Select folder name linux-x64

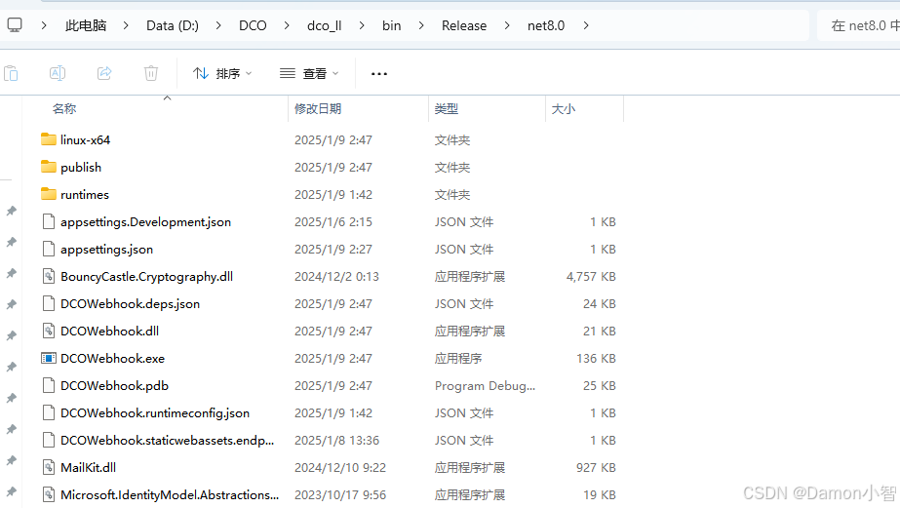pos(85,139)
